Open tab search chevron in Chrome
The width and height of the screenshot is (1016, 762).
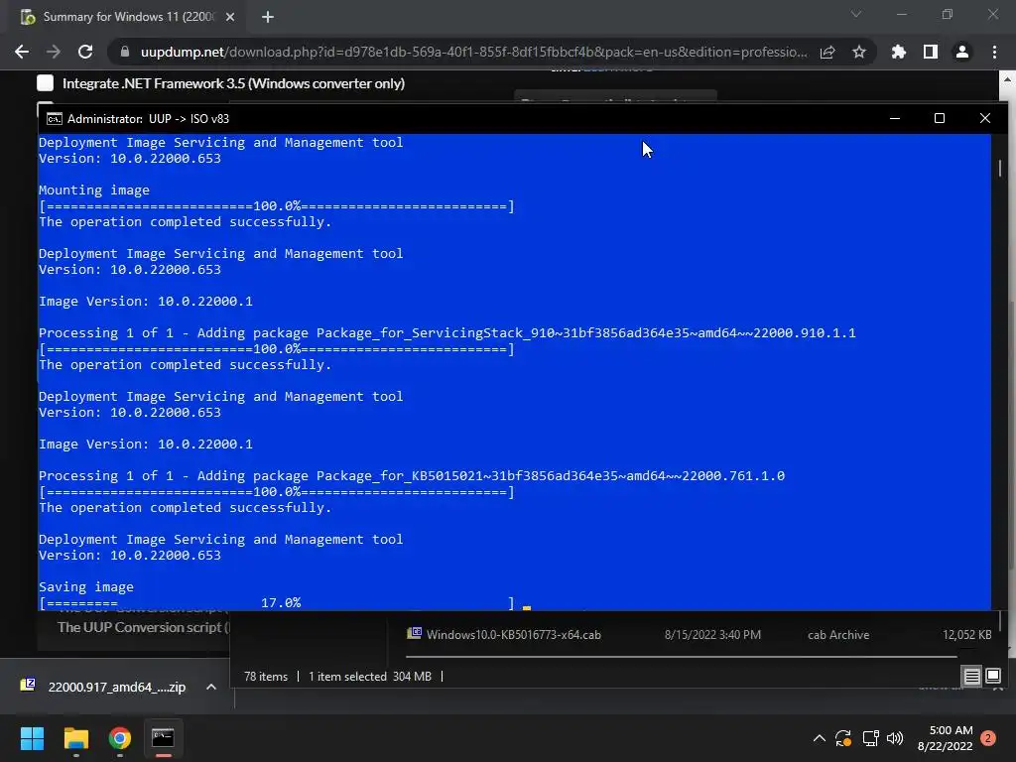point(856,14)
